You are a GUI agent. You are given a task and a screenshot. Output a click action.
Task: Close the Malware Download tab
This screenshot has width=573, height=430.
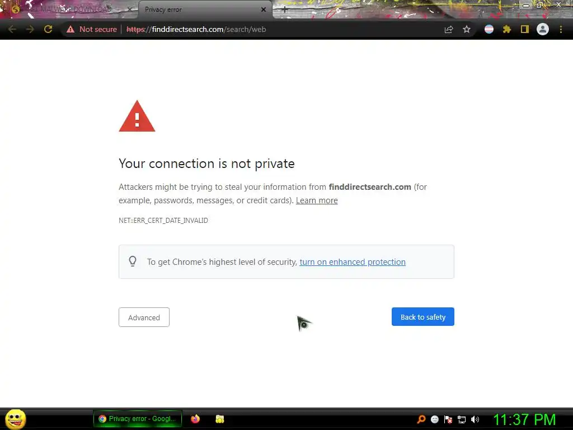[x=130, y=10]
